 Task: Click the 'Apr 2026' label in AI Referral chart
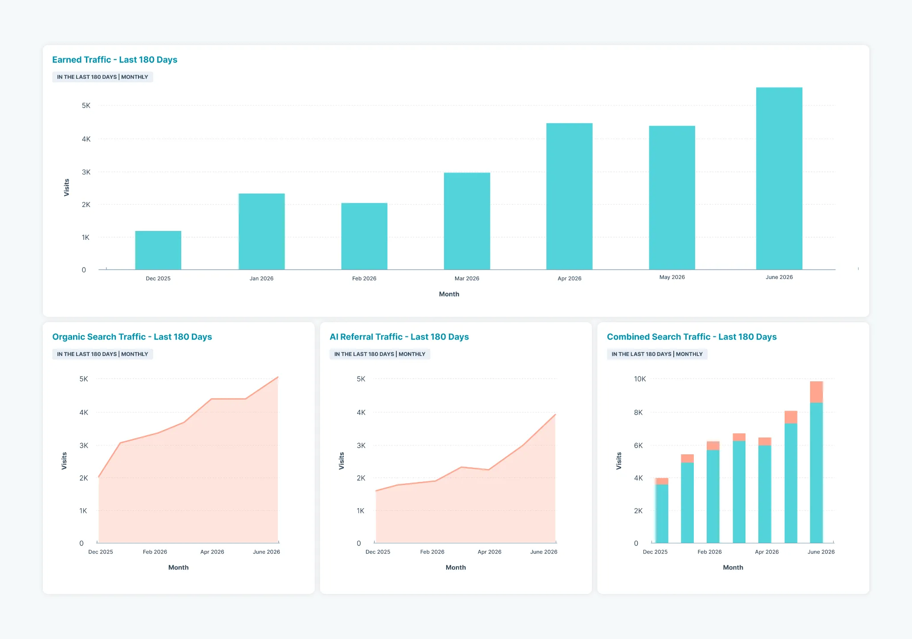pos(489,552)
